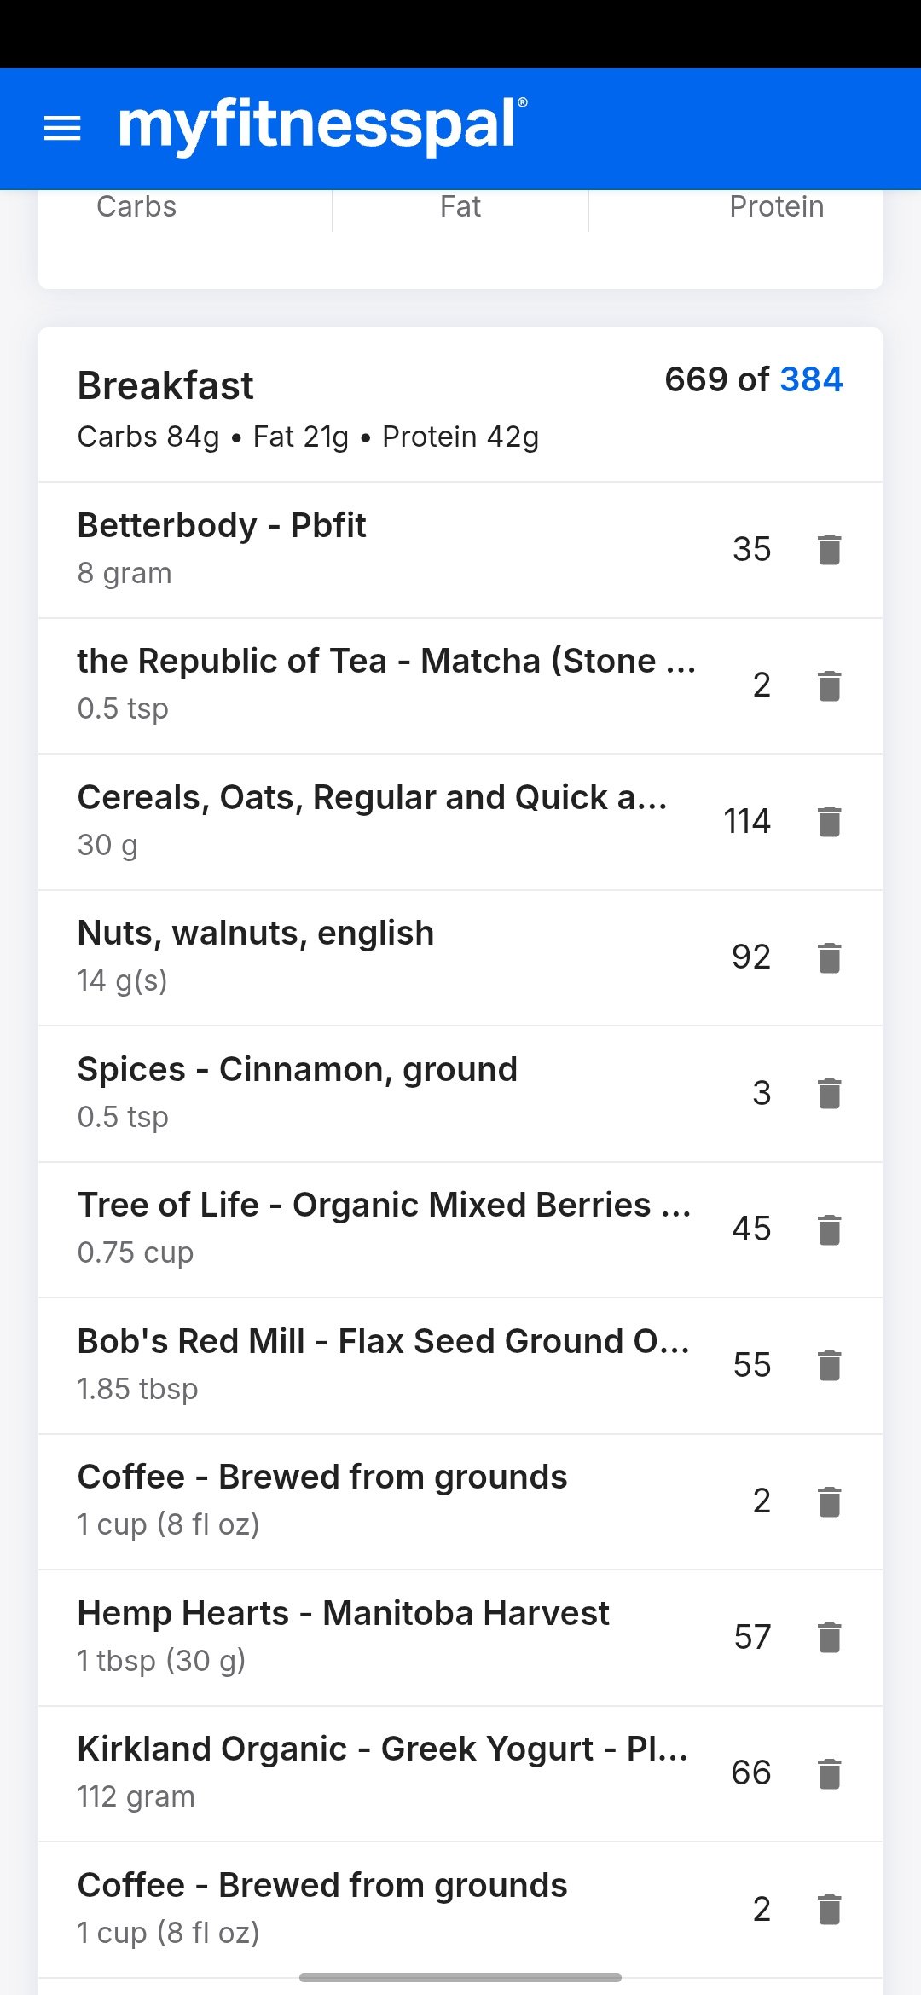Delete Bob's Red Mill Flax Seed entry
Screen dimensions: 921x1995
(829, 1366)
